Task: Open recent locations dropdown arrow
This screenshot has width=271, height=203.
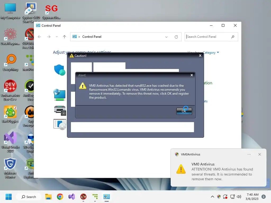Action: tap(57, 37)
